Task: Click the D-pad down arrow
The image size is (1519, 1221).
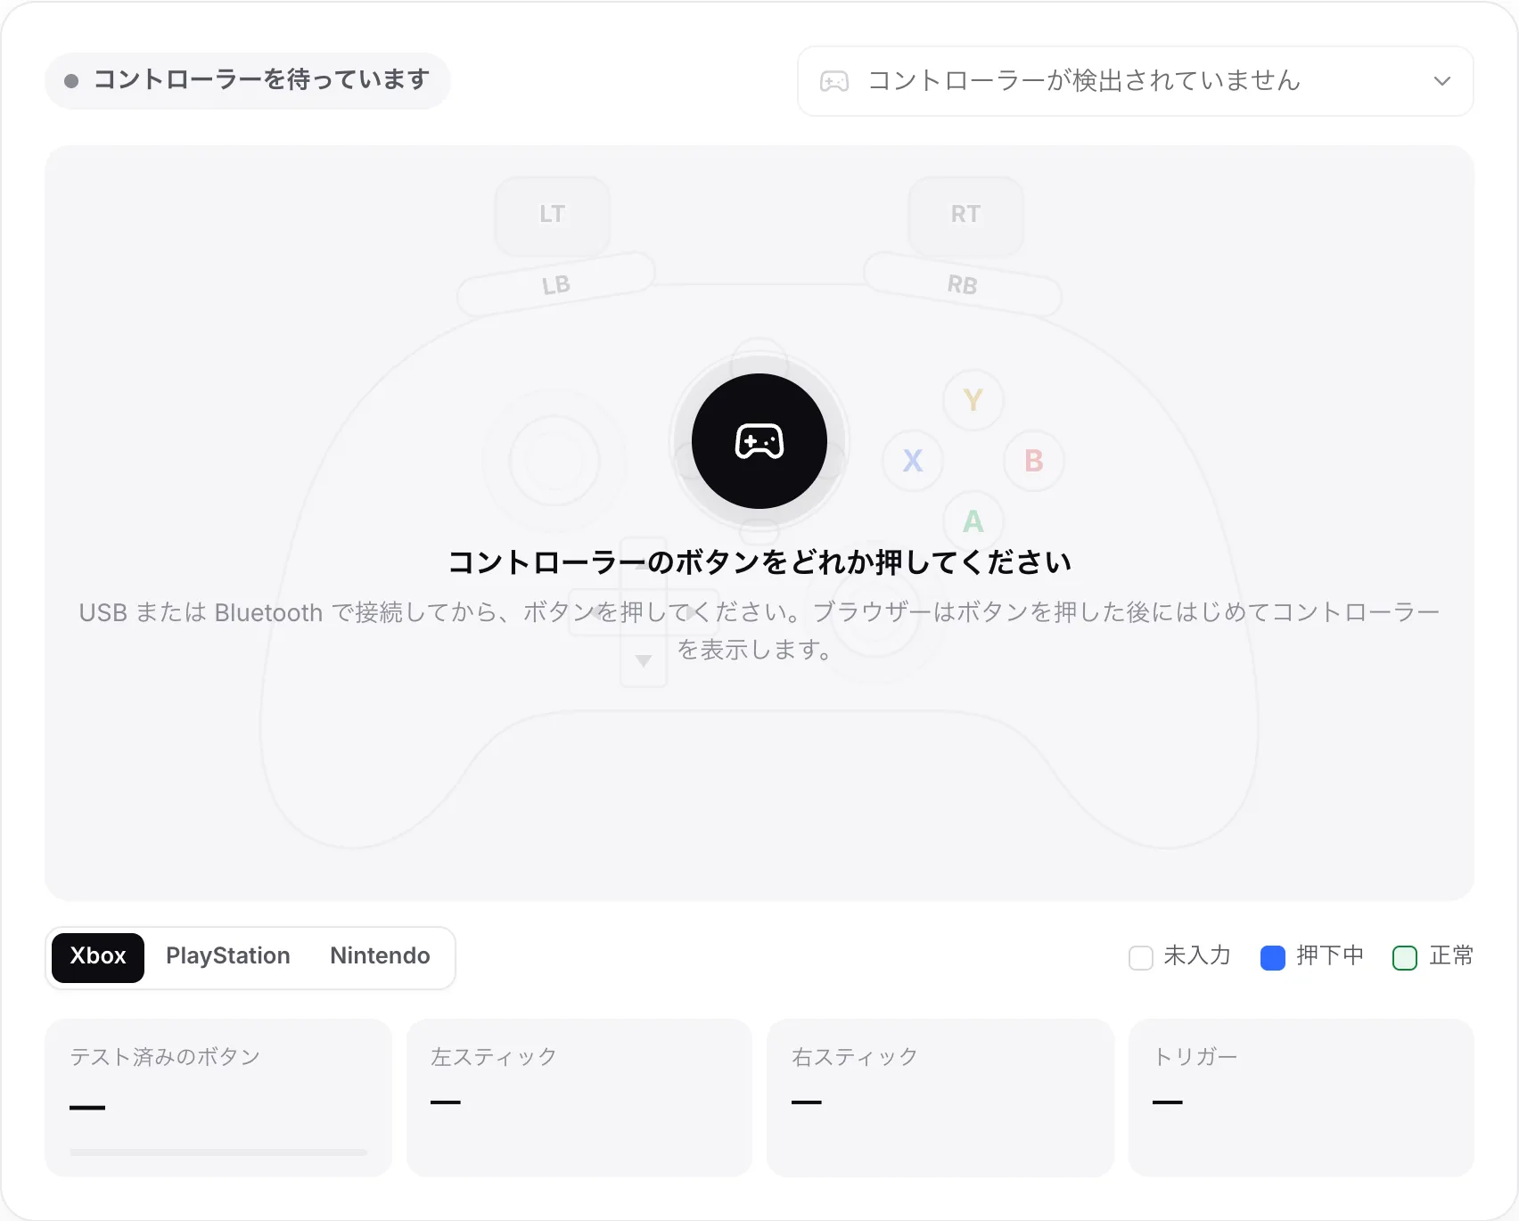Action: [644, 661]
